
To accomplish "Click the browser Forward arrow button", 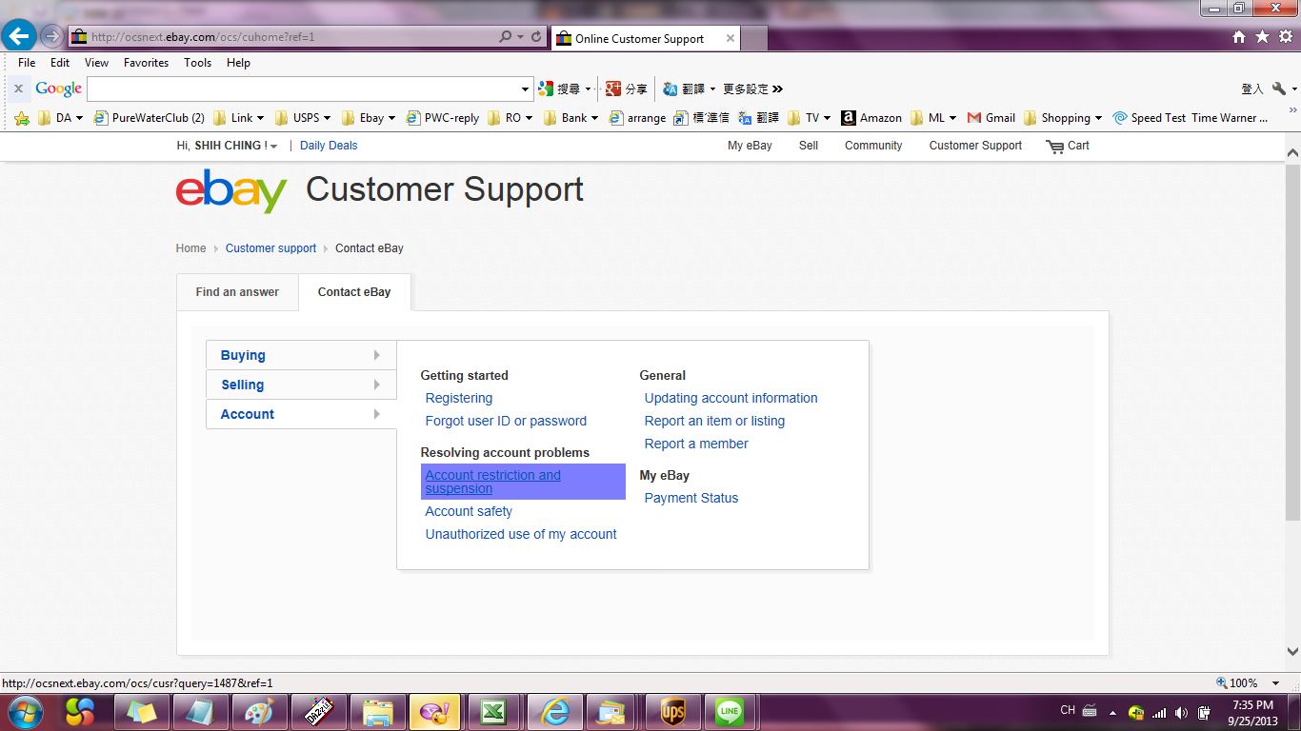I will click(x=51, y=37).
